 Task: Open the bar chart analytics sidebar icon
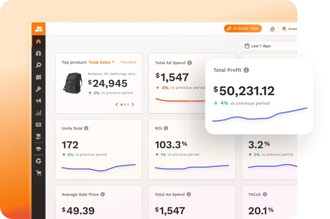pos(38,113)
